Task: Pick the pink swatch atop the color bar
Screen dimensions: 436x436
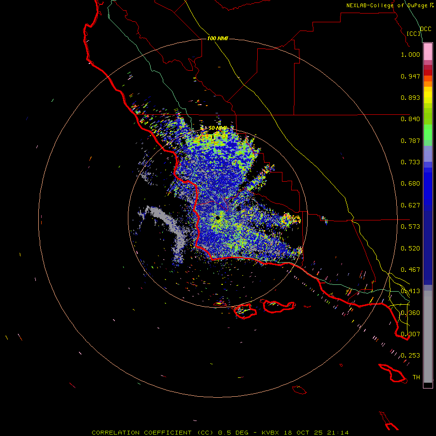Action: (x=428, y=52)
